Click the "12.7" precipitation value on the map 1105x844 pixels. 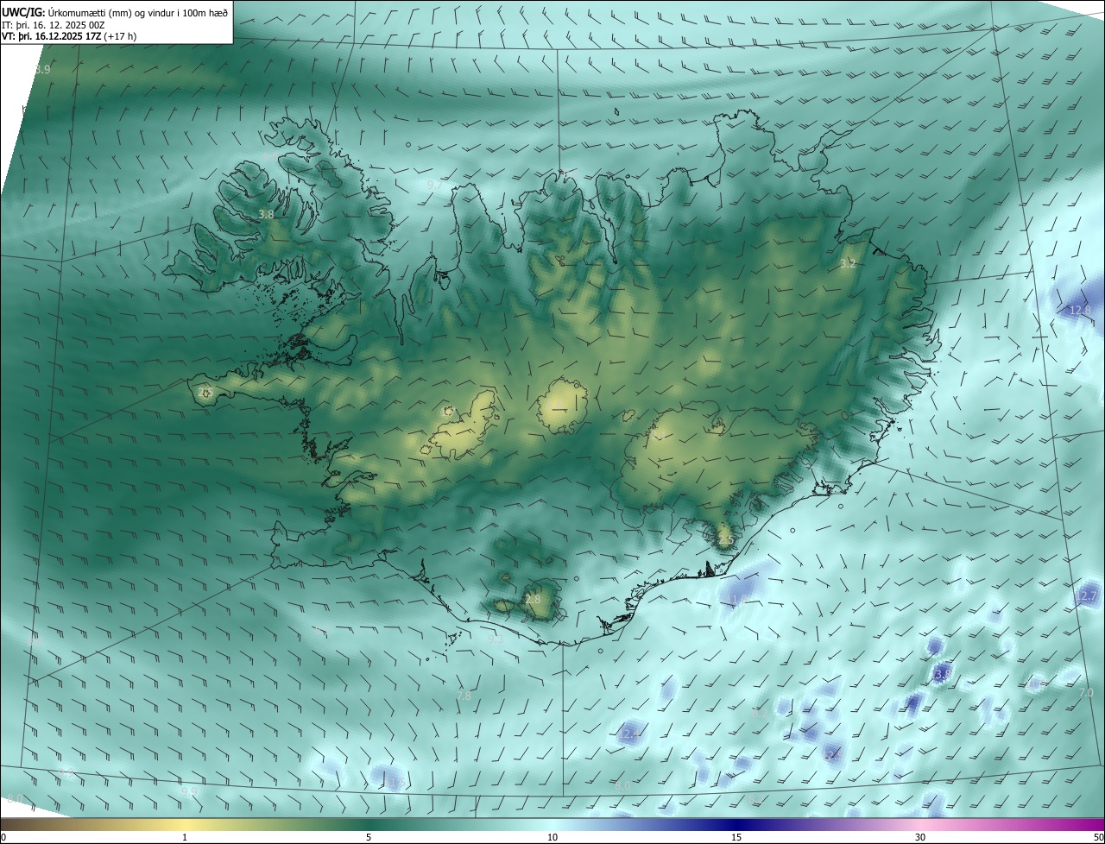click(x=1086, y=595)
